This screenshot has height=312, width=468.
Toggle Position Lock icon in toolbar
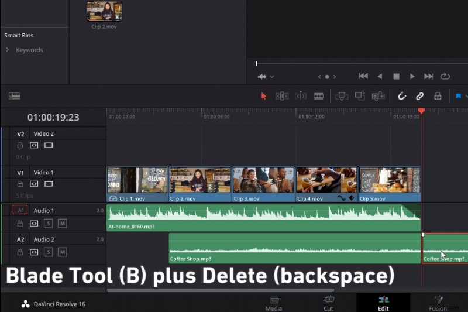point(438,96)
